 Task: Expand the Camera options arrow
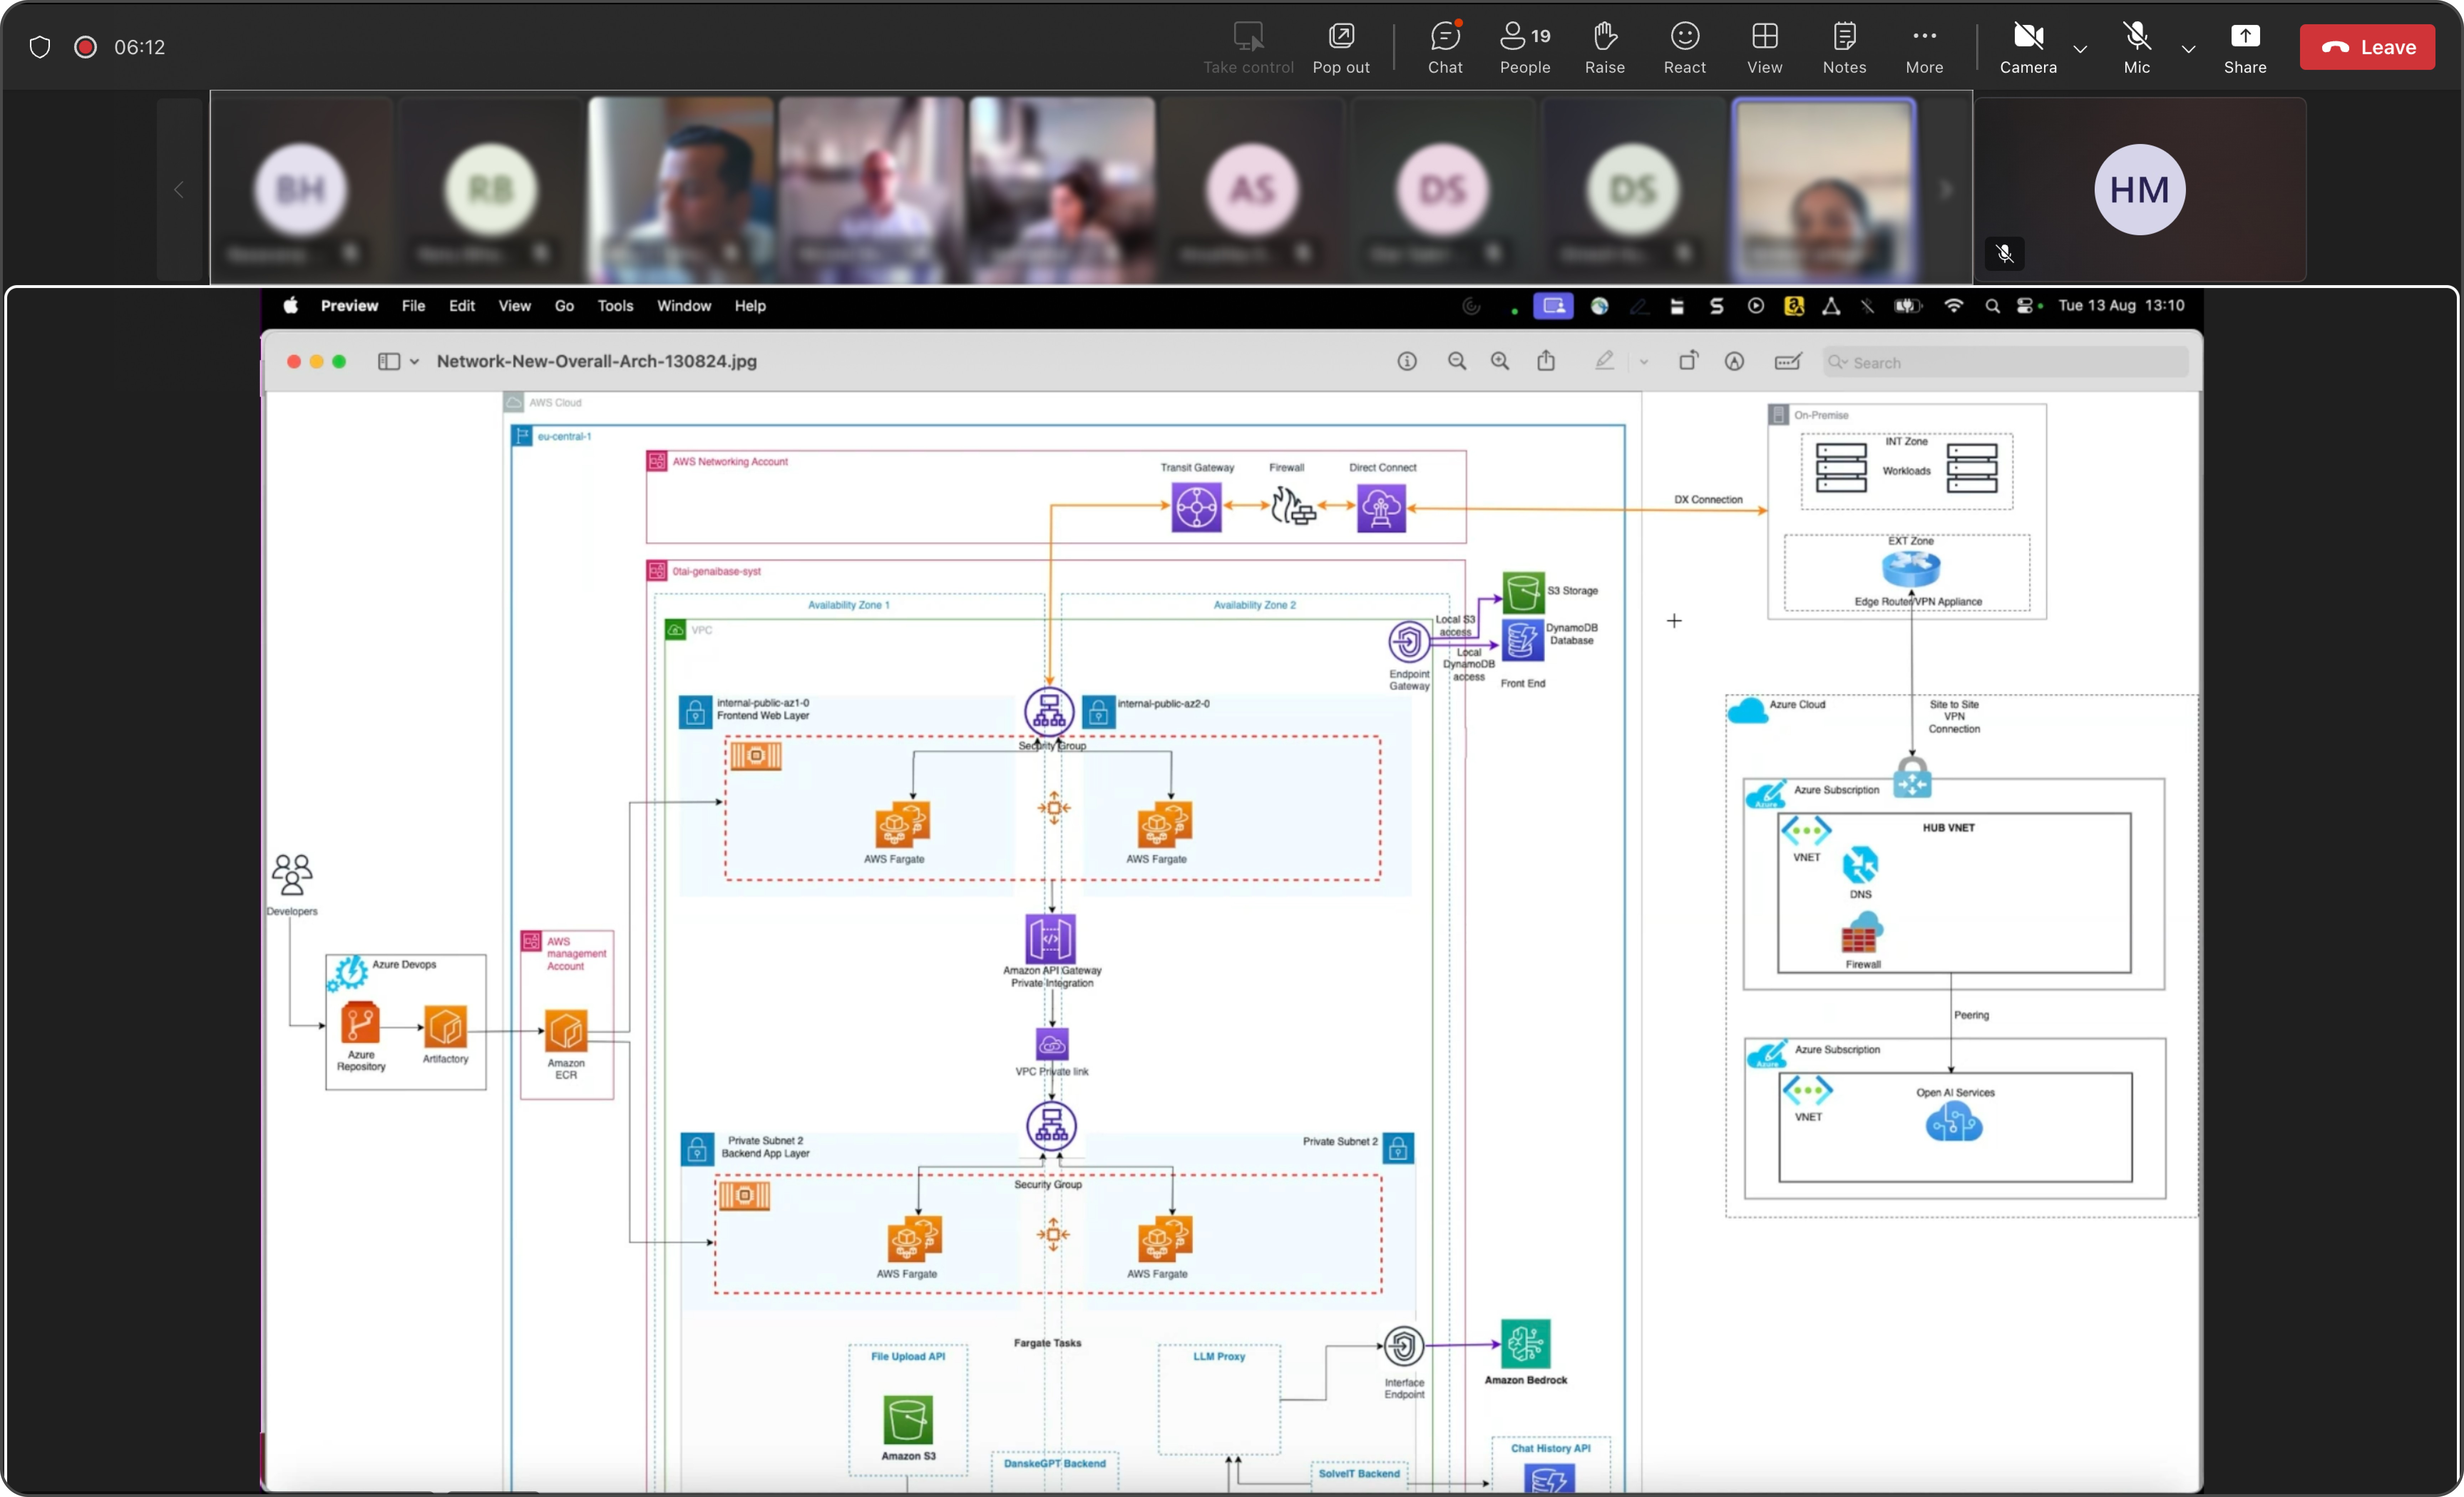click(x=2080, y=48)
